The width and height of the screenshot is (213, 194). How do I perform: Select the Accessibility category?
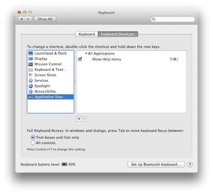tap(50, 91)
